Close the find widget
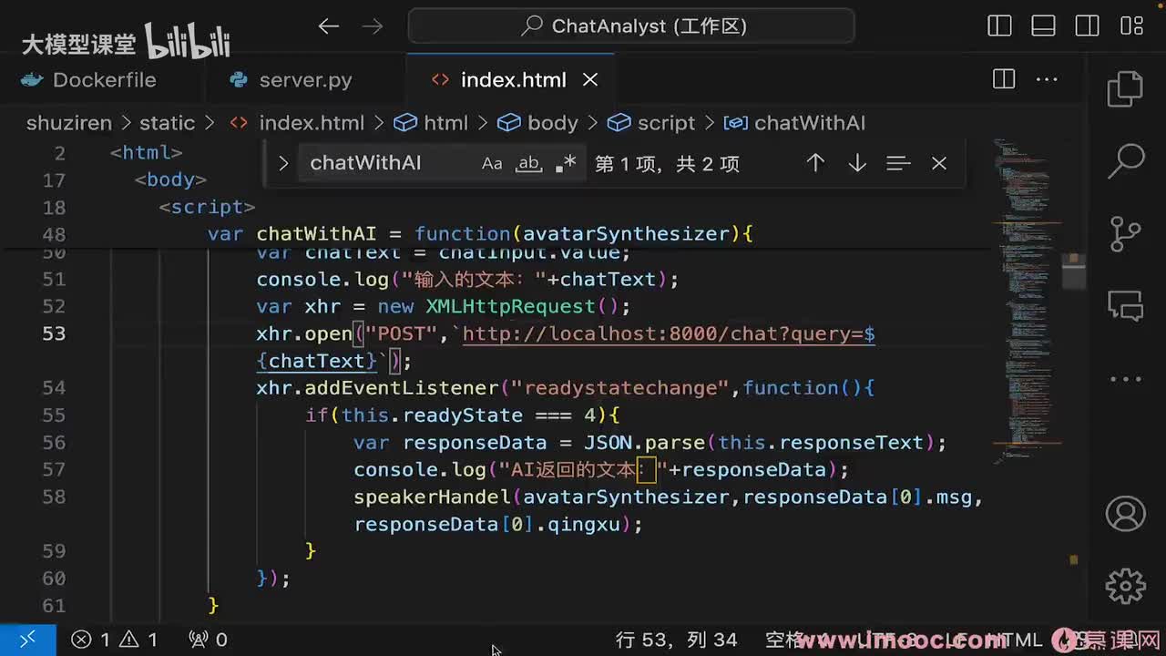Viewport: 1166px width, 656px height. tap(939, 163)
